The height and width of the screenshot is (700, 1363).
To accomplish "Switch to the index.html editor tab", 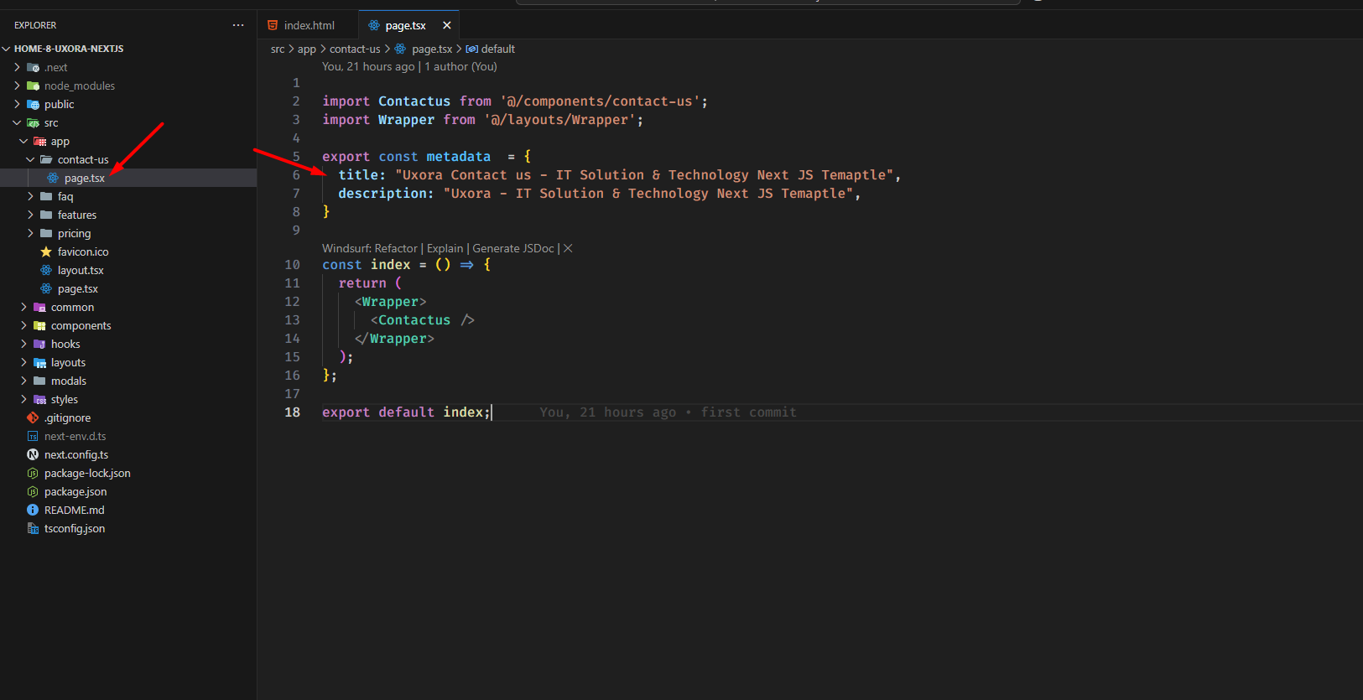I will click(x=308, y=25).
